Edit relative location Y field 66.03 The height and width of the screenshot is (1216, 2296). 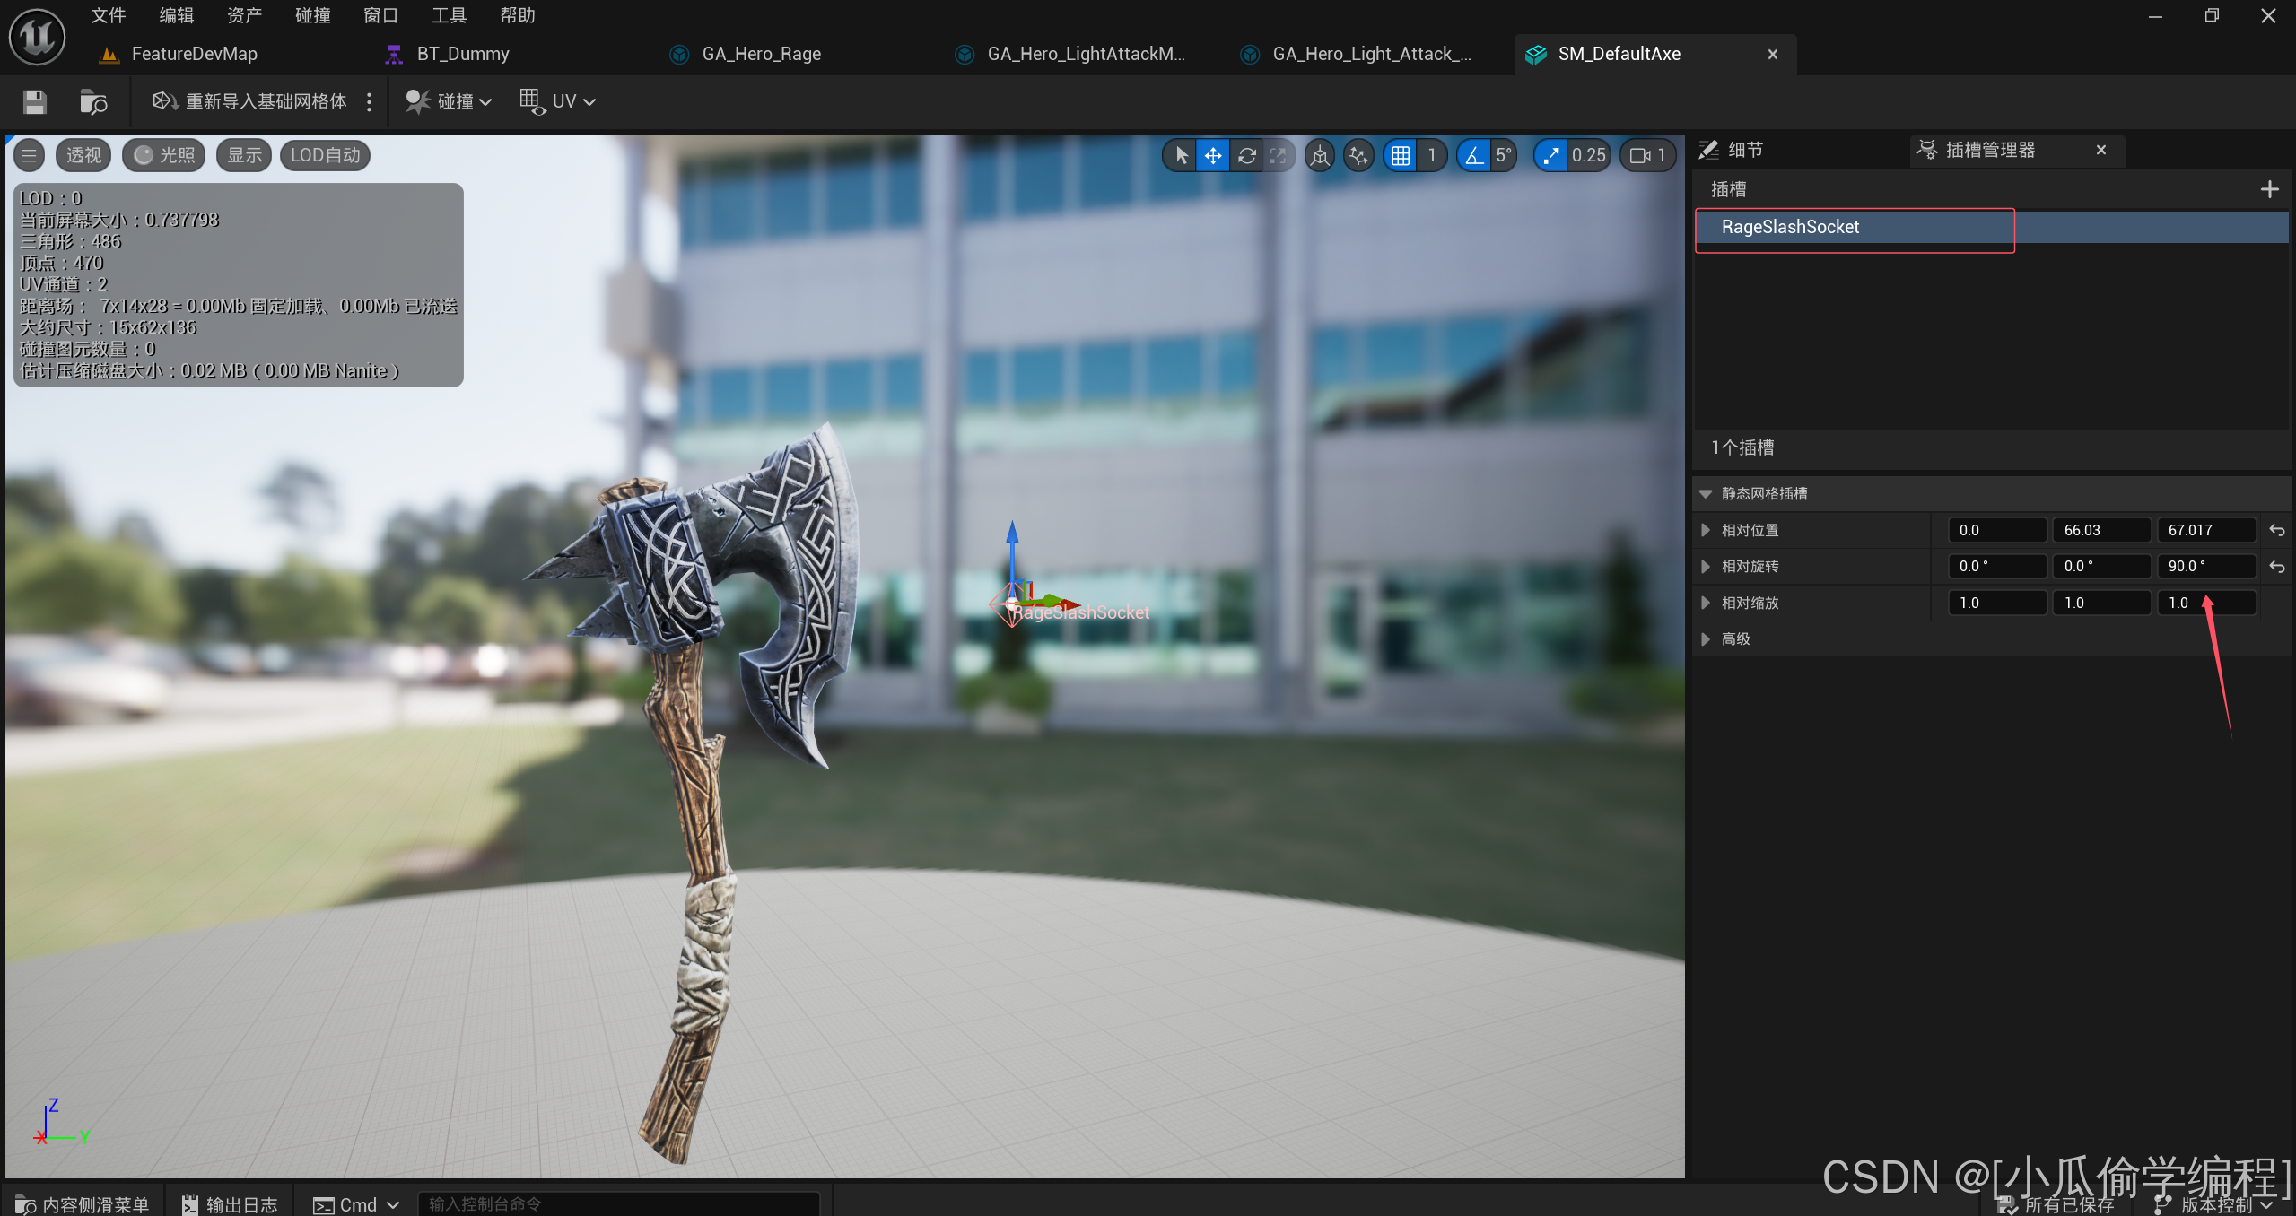2101,531
